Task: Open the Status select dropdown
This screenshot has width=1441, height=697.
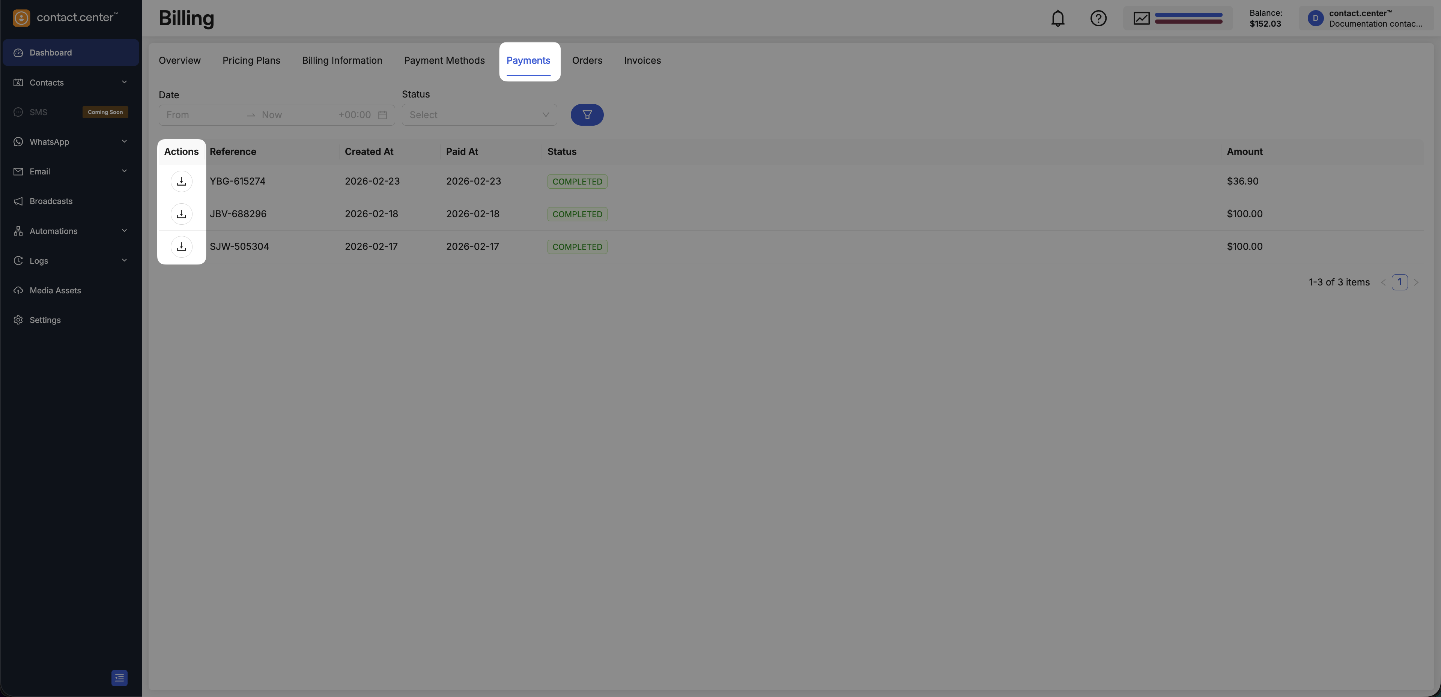Action: pyautogui.click(x=479, y=115)
